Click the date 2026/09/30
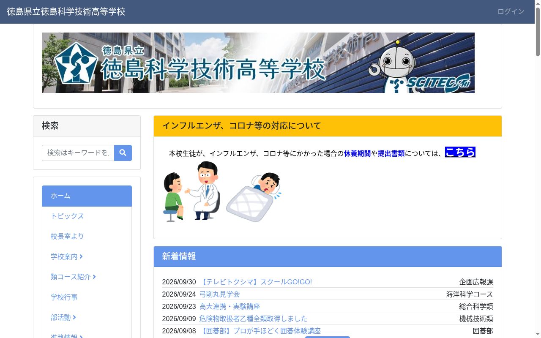The height and width of the screenshot is (338, 541). click(179, 282)
